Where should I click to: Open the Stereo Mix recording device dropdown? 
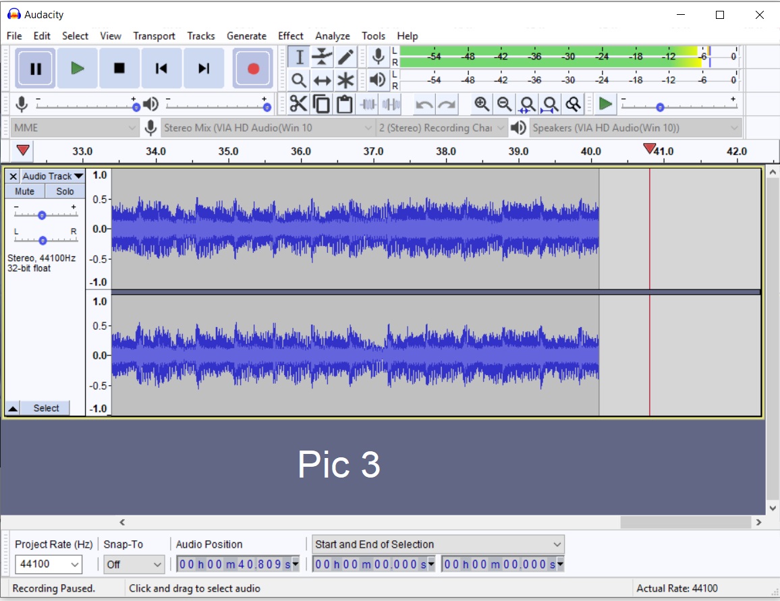(x=267, y=127)
